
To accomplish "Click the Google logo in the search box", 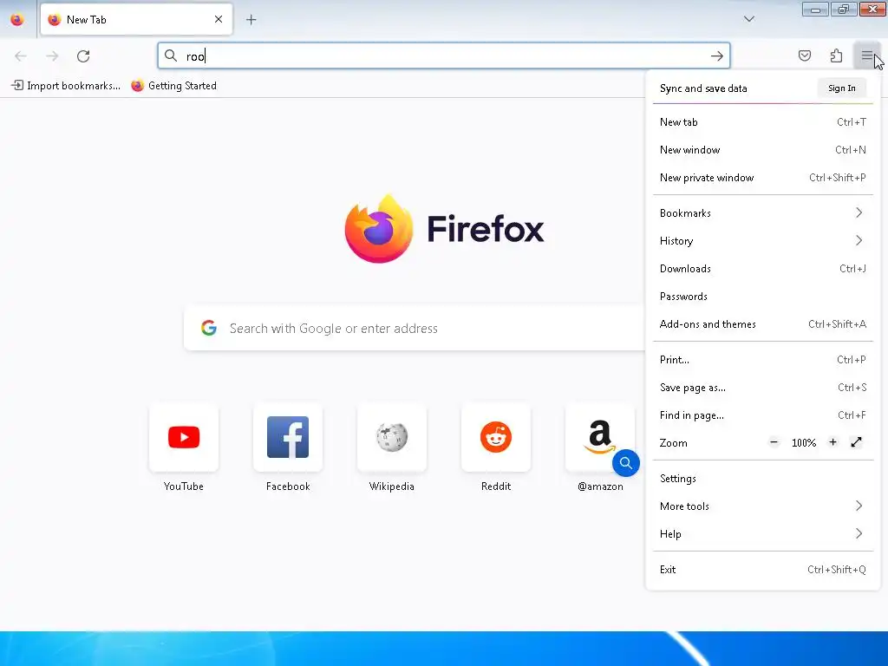I will 209,328.
